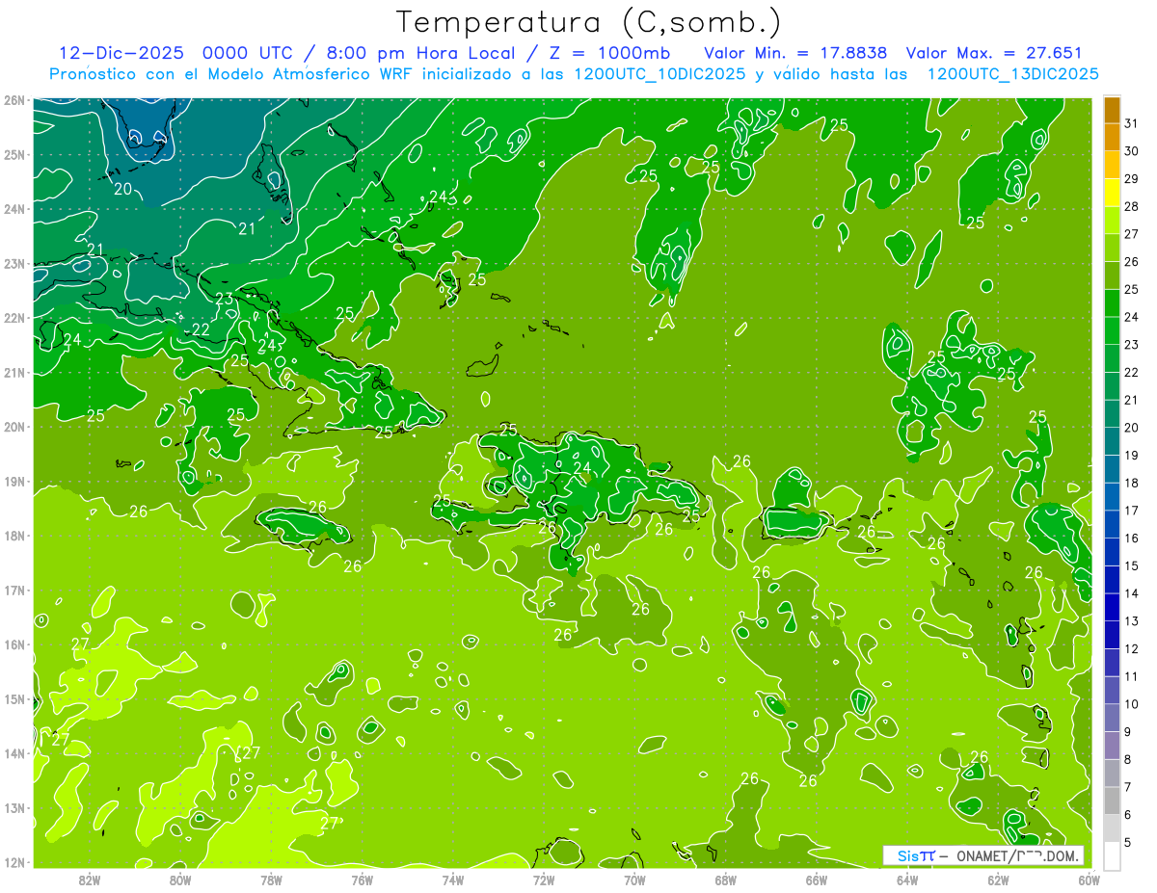Click latitude axis label "17N"

14,590
